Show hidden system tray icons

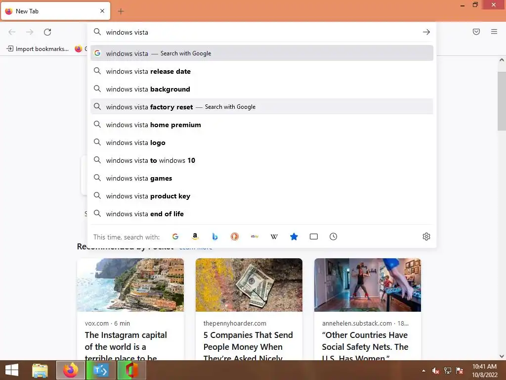[423, 371]
